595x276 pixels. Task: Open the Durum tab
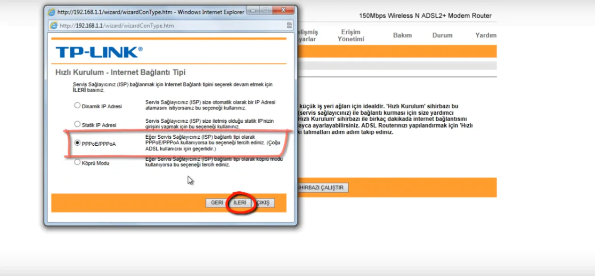[x=442, y=35]
